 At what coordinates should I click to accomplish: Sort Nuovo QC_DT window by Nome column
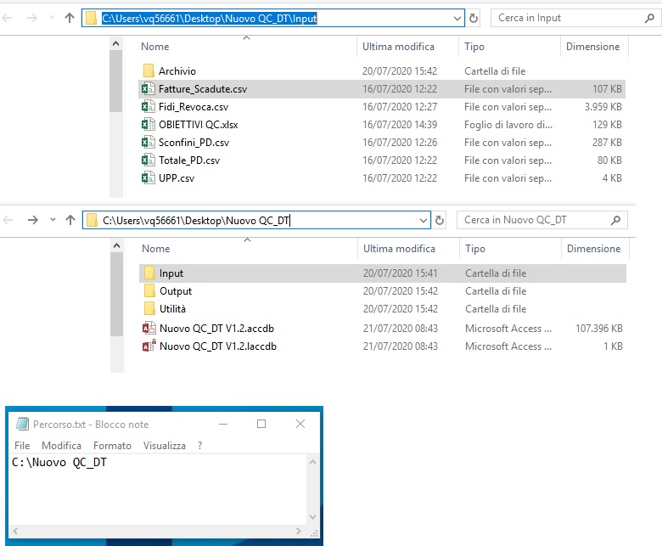(x=156, y=248)
